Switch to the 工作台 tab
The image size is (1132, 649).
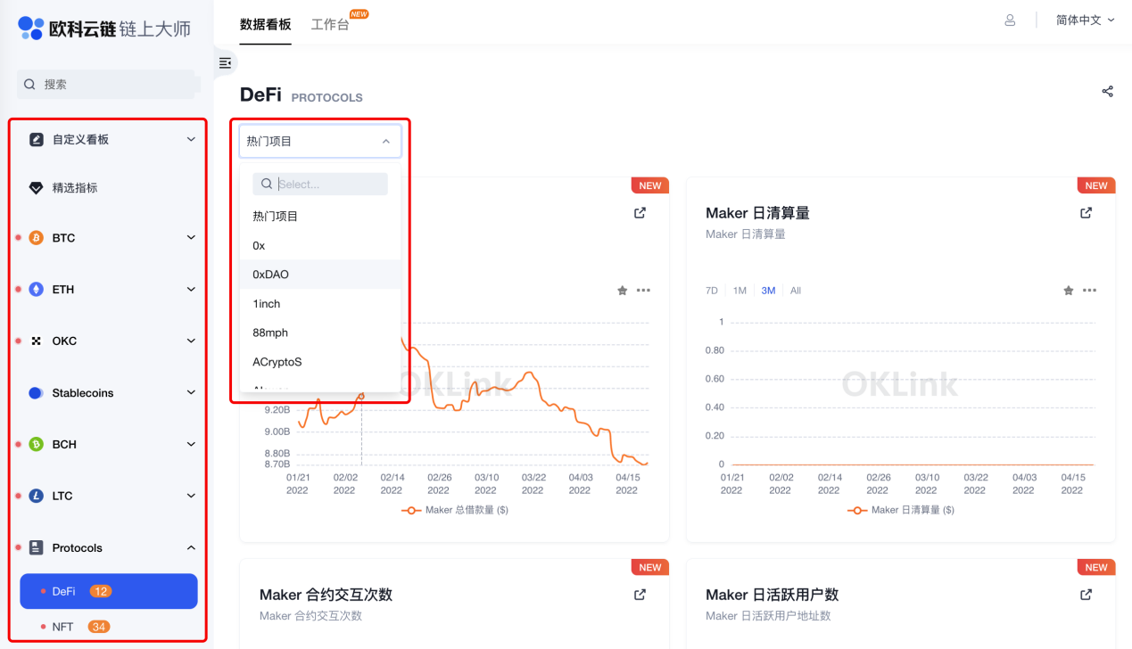pyautogui.click(x=330, y=24)
